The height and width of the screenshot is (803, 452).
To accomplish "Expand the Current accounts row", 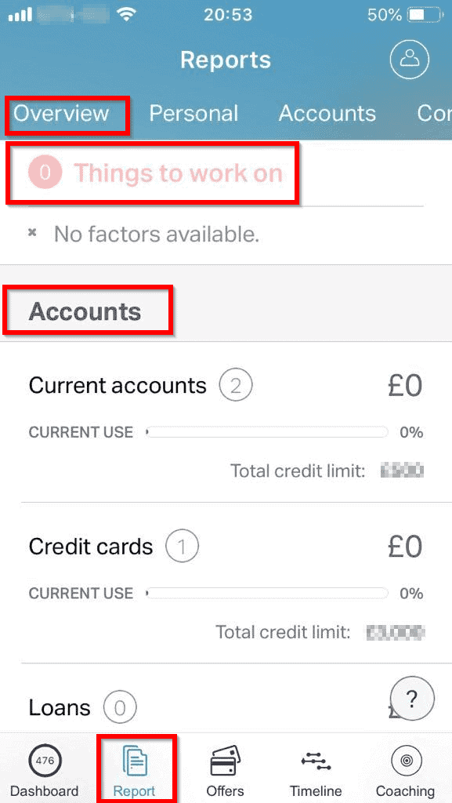I will [226, 422].
